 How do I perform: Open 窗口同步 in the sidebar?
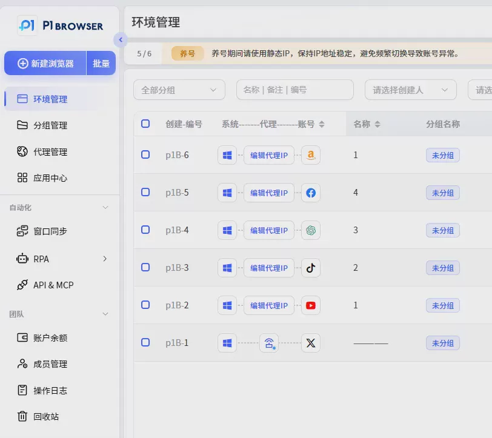[x=42, y=231]
